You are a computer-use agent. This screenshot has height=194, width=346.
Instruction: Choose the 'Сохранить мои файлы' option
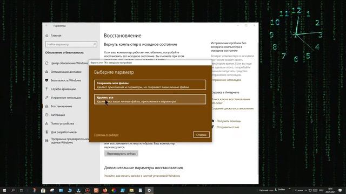(x=150, y=85)
